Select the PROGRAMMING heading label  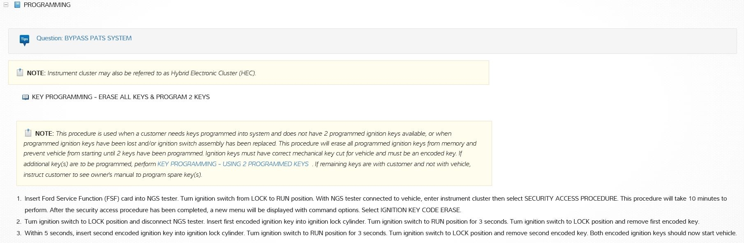(x=47, y=5)
